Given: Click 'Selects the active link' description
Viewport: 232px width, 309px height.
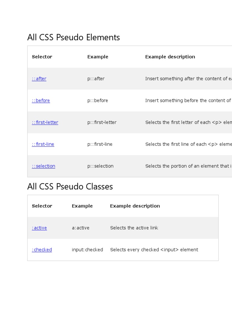Looking at the screenshot, I should point(134,228).
